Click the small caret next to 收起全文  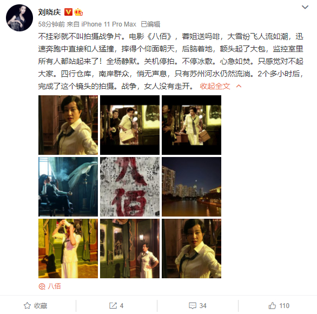tap(239, 86)
